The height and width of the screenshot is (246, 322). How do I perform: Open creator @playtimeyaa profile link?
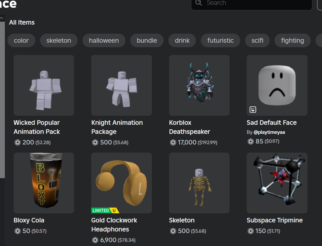click(269, 132)
